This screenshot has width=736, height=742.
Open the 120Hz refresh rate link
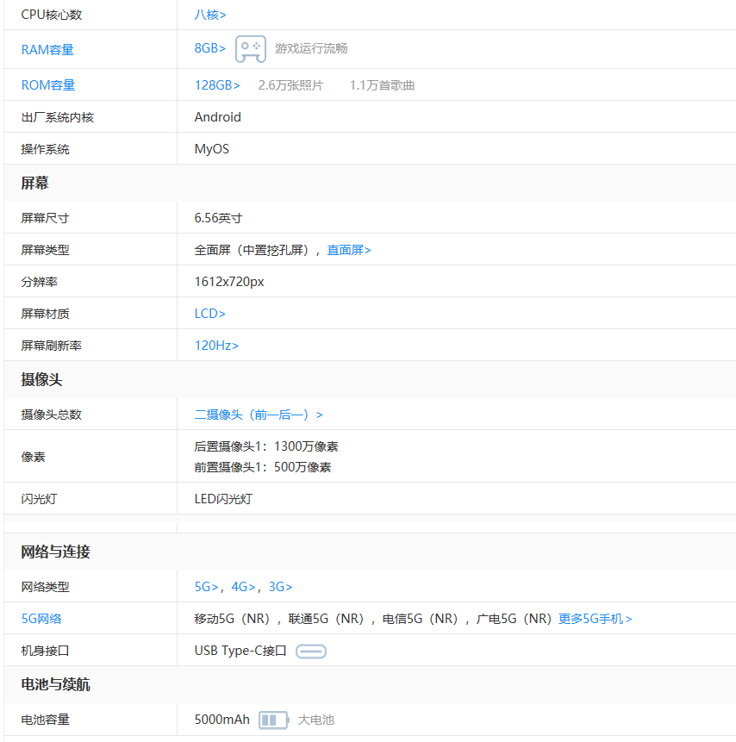pos(216,346)
